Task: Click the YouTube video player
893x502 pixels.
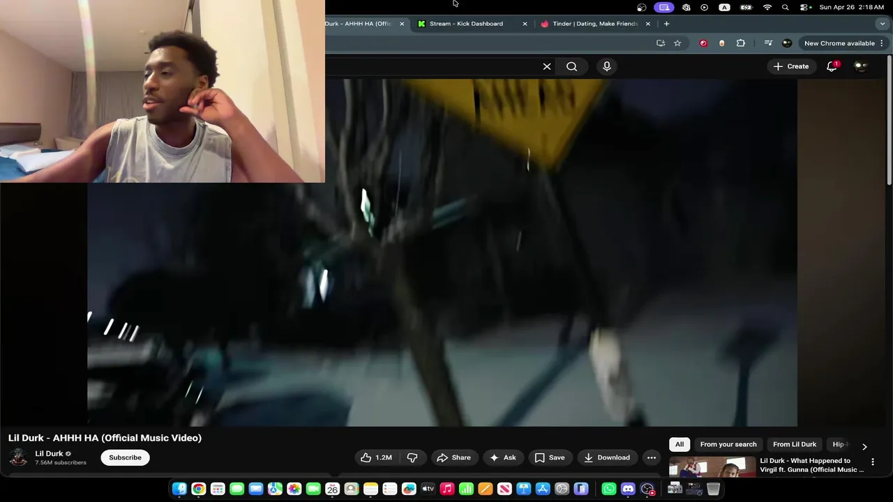Action: [x=442, y=252]
